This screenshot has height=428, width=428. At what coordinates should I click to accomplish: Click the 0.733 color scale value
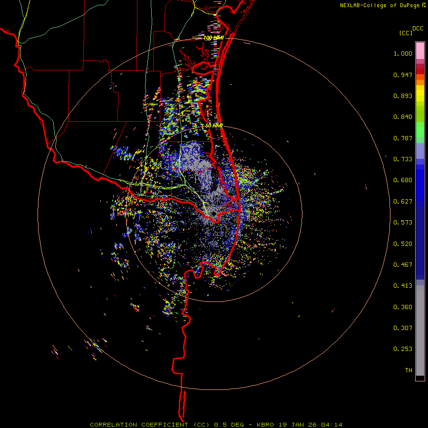[x=403, y=159]
